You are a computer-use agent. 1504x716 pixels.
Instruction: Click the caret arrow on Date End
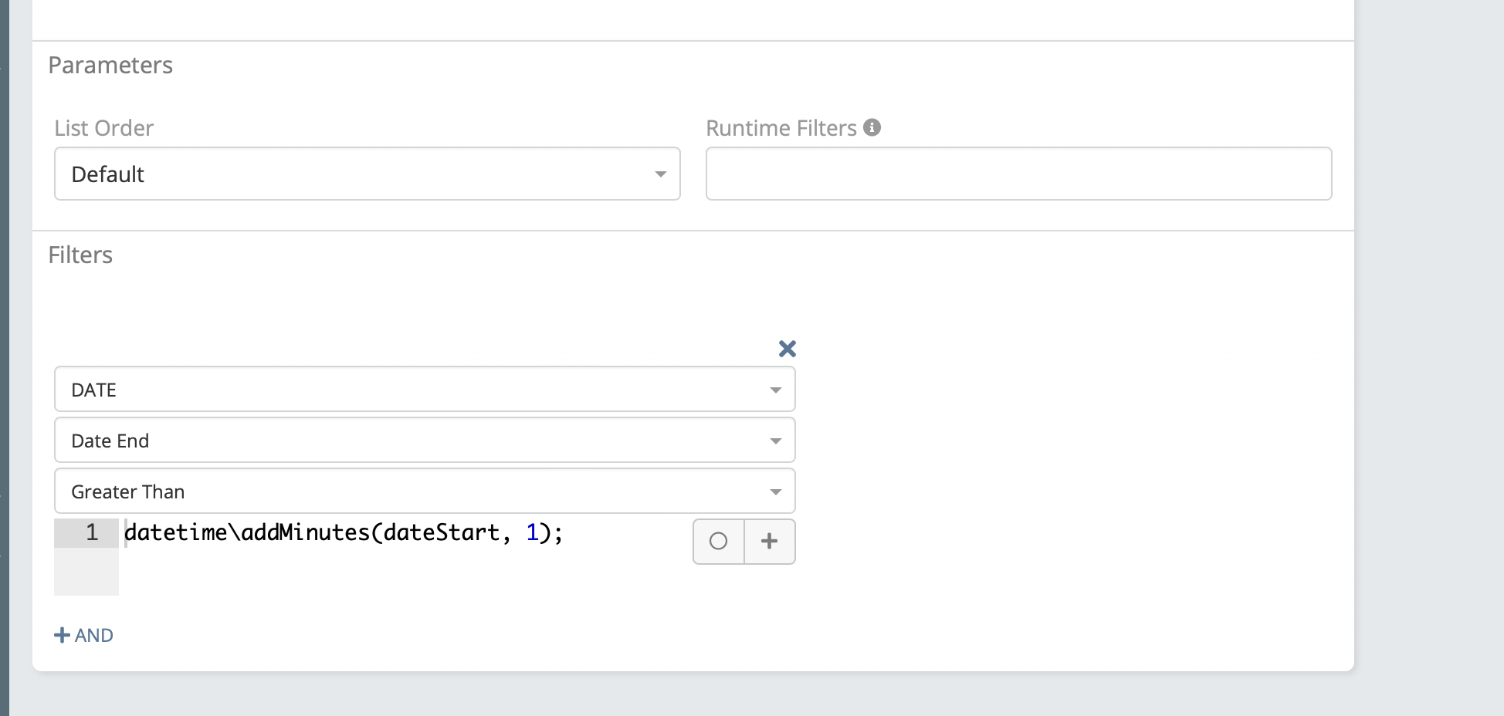point(775,441)
